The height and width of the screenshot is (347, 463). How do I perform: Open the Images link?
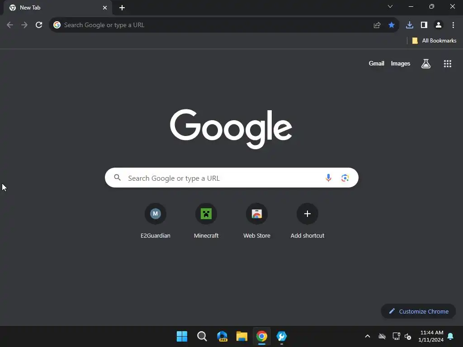pos(401,63)
